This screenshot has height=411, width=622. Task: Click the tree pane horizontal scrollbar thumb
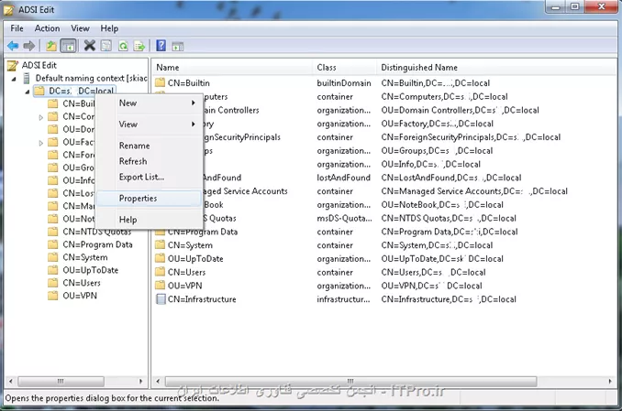point(61,382)
